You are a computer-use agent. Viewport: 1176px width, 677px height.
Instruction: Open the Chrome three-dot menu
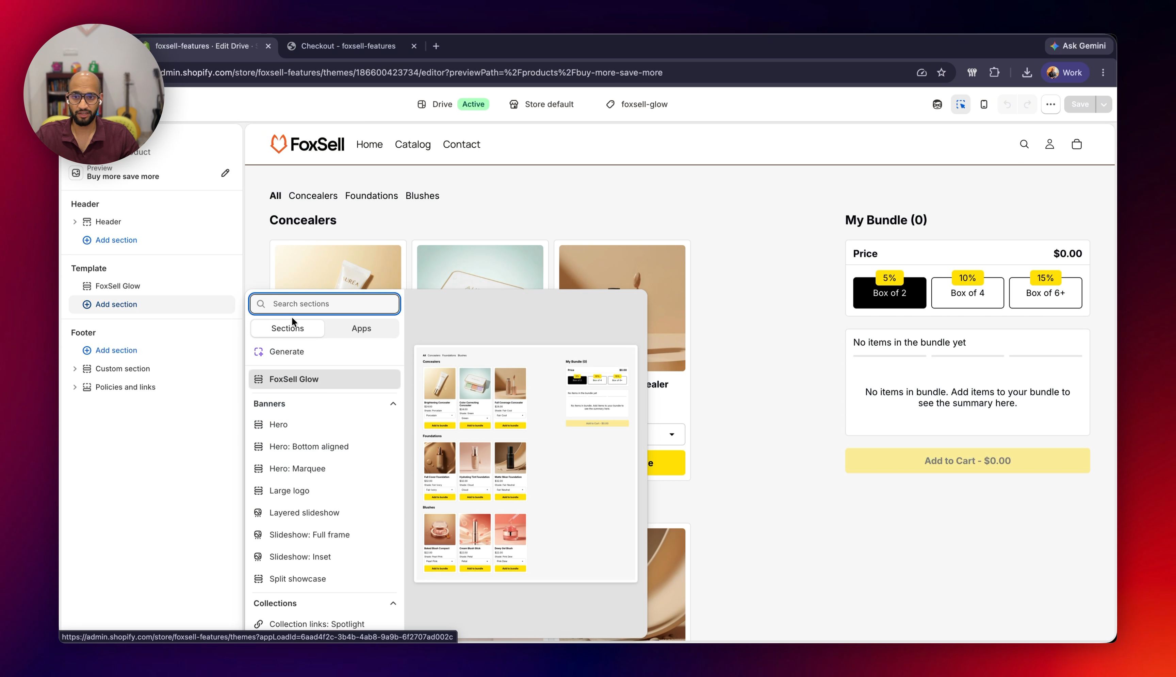pos(1103,72)
